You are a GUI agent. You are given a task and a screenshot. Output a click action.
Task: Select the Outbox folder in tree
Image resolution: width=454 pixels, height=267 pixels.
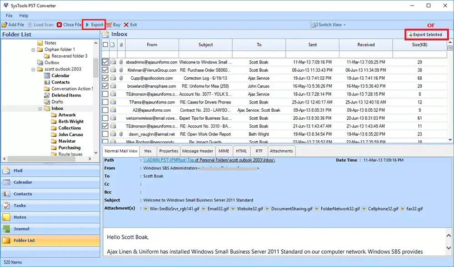[x=52, y=63]
